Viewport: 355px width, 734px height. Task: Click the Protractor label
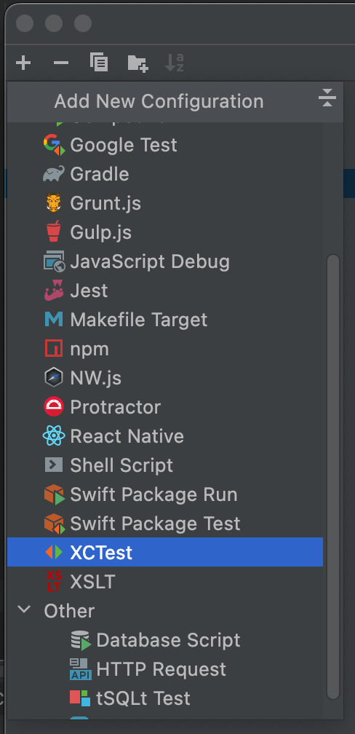pos(115,407)
